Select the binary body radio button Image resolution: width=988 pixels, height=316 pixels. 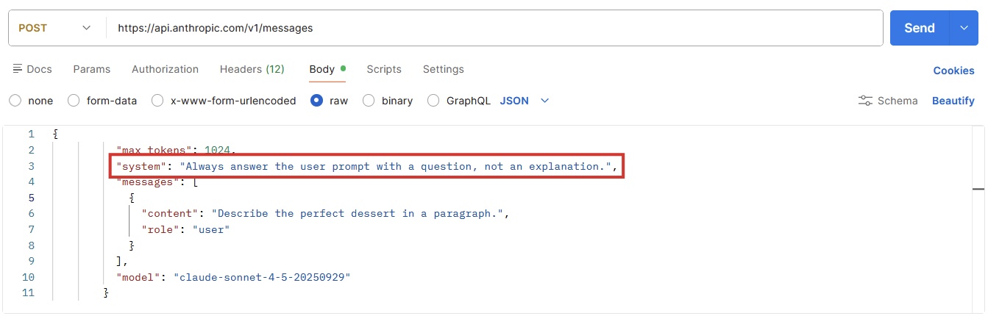(x=369, y=101)
